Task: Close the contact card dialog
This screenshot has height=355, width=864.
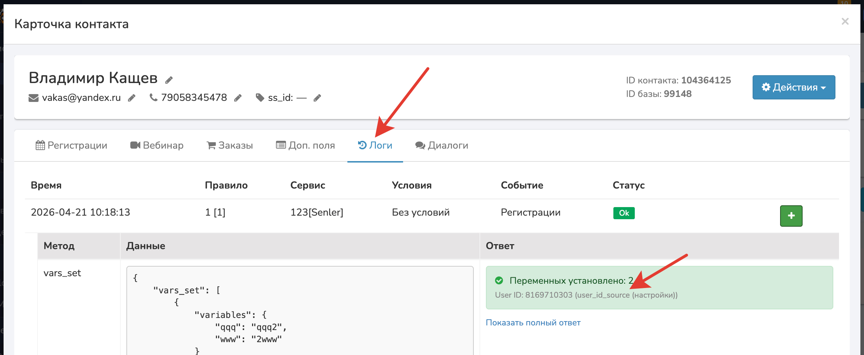Action: pyautogui.click(x=845, y=21)
